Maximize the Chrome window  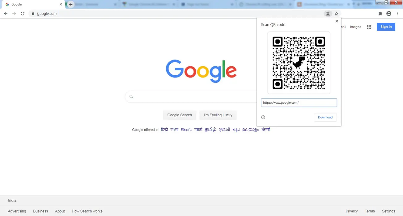coord(386,2)
